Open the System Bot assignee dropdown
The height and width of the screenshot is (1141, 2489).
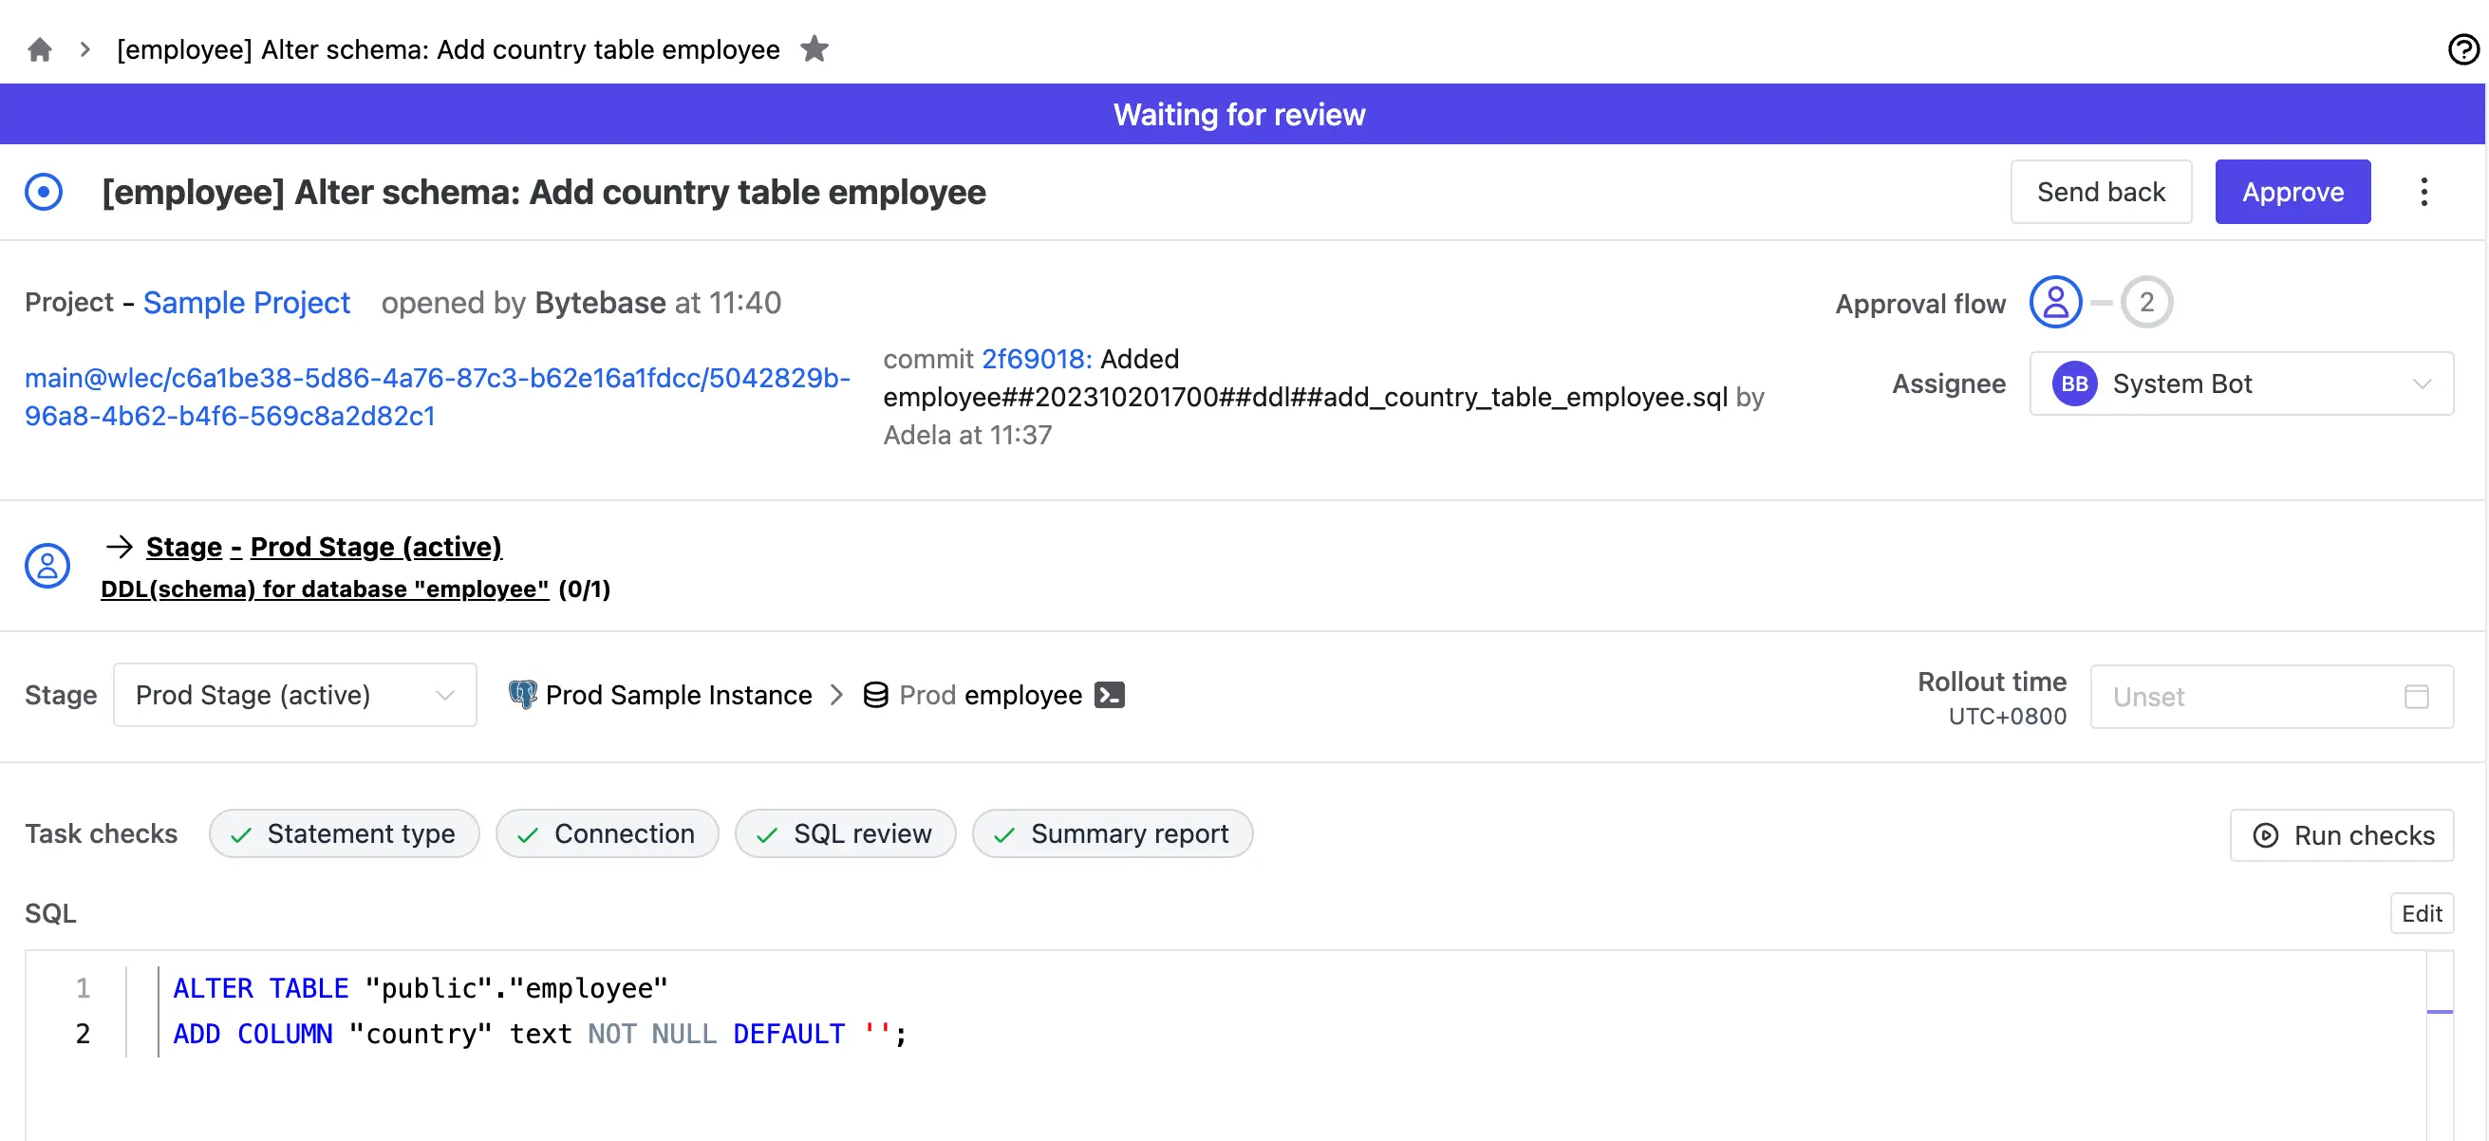pos(2241,383)
